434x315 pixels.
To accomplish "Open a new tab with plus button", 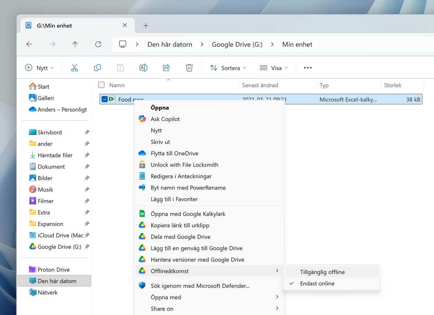I will point(146,26).
